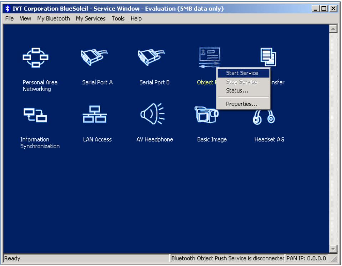Select the AV Headphone speaker icon

(153, 114)
